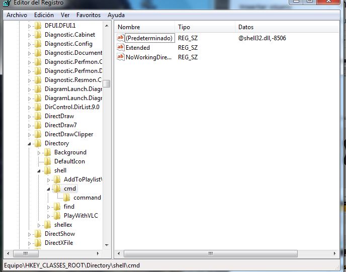Sort values by Nombre column header
Image resolution: width=346 pixels, height=272 pixels.
(x=144, y=27)
